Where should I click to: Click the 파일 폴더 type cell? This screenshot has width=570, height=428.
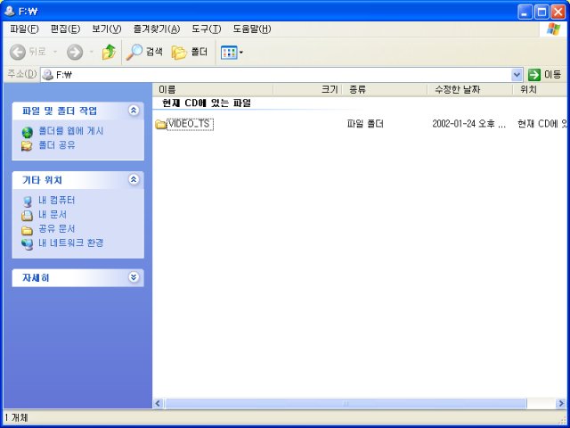(365, 124)
